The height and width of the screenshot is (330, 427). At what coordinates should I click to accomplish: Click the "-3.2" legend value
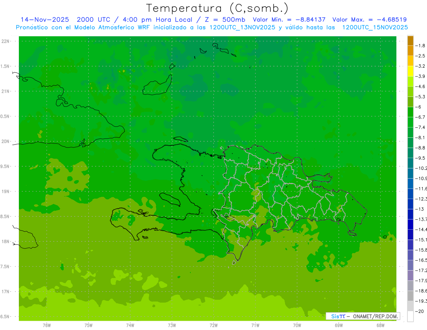tap(421, 66)
